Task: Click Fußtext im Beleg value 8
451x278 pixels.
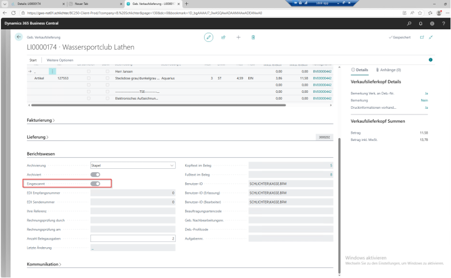Action: pyautogui.click(x=291, y=175)
